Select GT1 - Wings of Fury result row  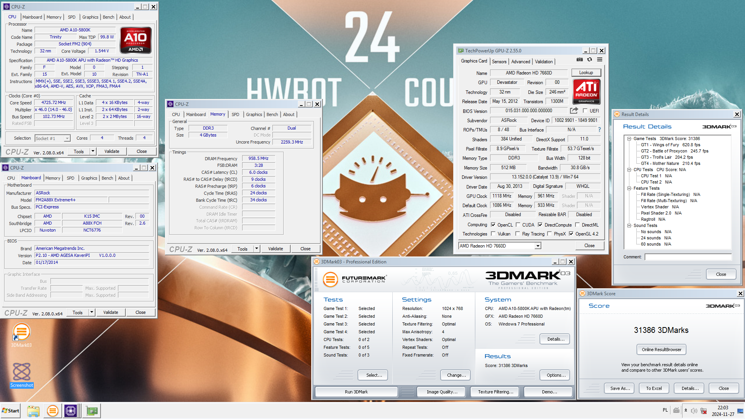(670, 145)
